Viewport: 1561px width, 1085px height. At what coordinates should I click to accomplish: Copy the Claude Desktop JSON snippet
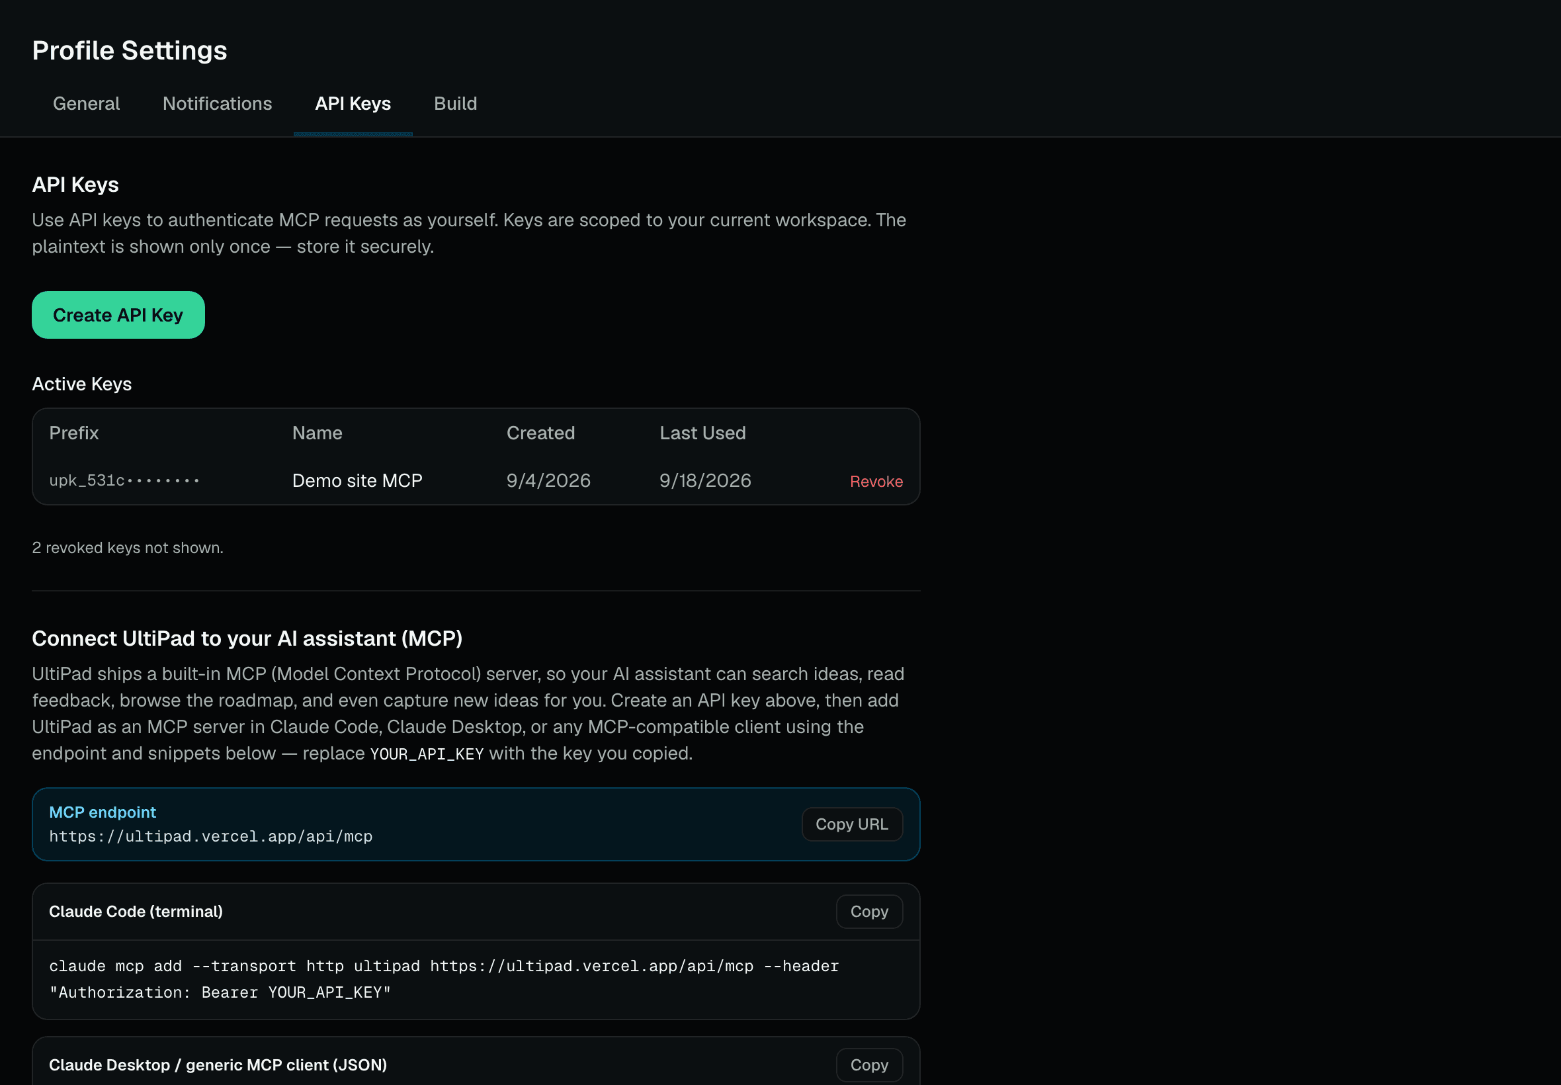click(869, 1064)
